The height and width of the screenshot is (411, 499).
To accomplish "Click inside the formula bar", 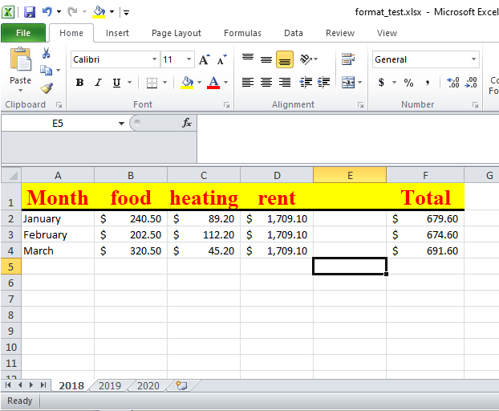I will click(x=348, y=139).
